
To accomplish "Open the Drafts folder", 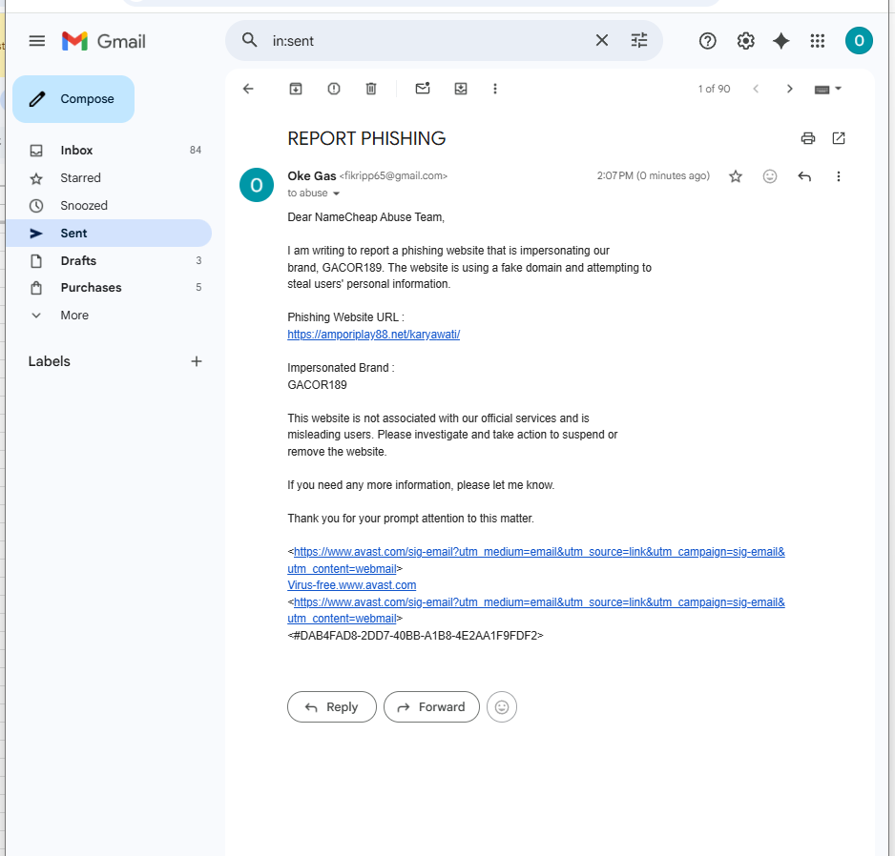I will 109,260.
